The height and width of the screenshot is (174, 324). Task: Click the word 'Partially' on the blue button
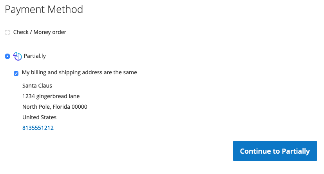pyautogui.click(x=296, y=151)
